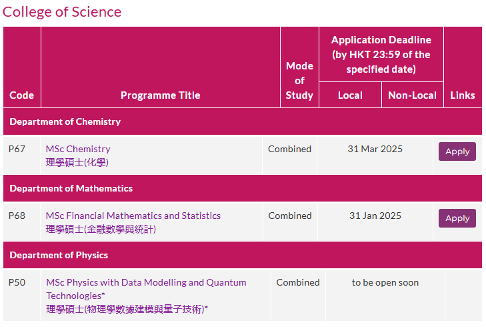The image size is (486, 327).
Task: Open MSc Physics with Data Modelling link
Action: 146,289
